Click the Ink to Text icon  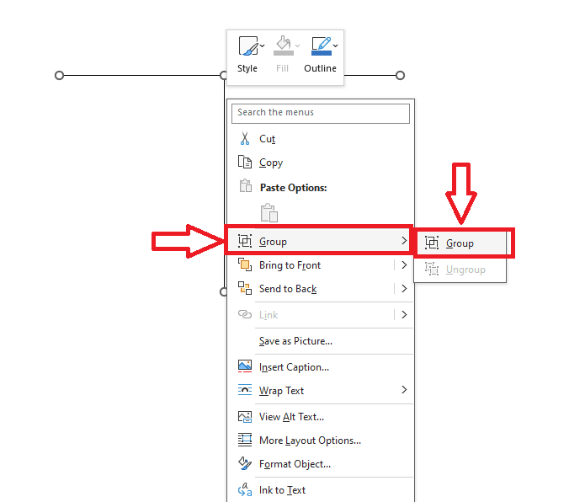[x=245, y=489]
